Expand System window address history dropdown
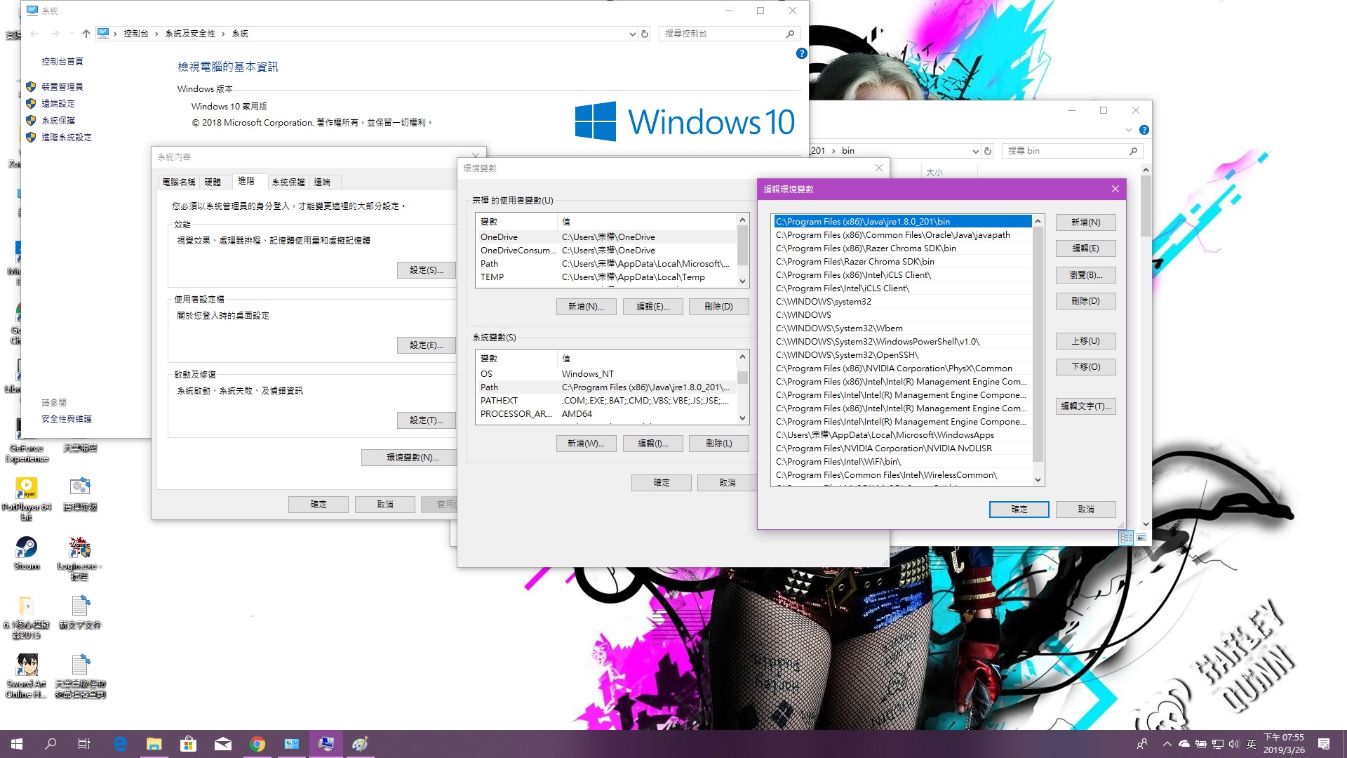 point(632,34)
